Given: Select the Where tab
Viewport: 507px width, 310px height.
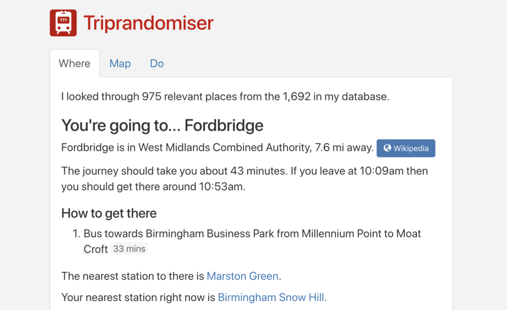Looking at the screenshot, I should tap(74, 63).
